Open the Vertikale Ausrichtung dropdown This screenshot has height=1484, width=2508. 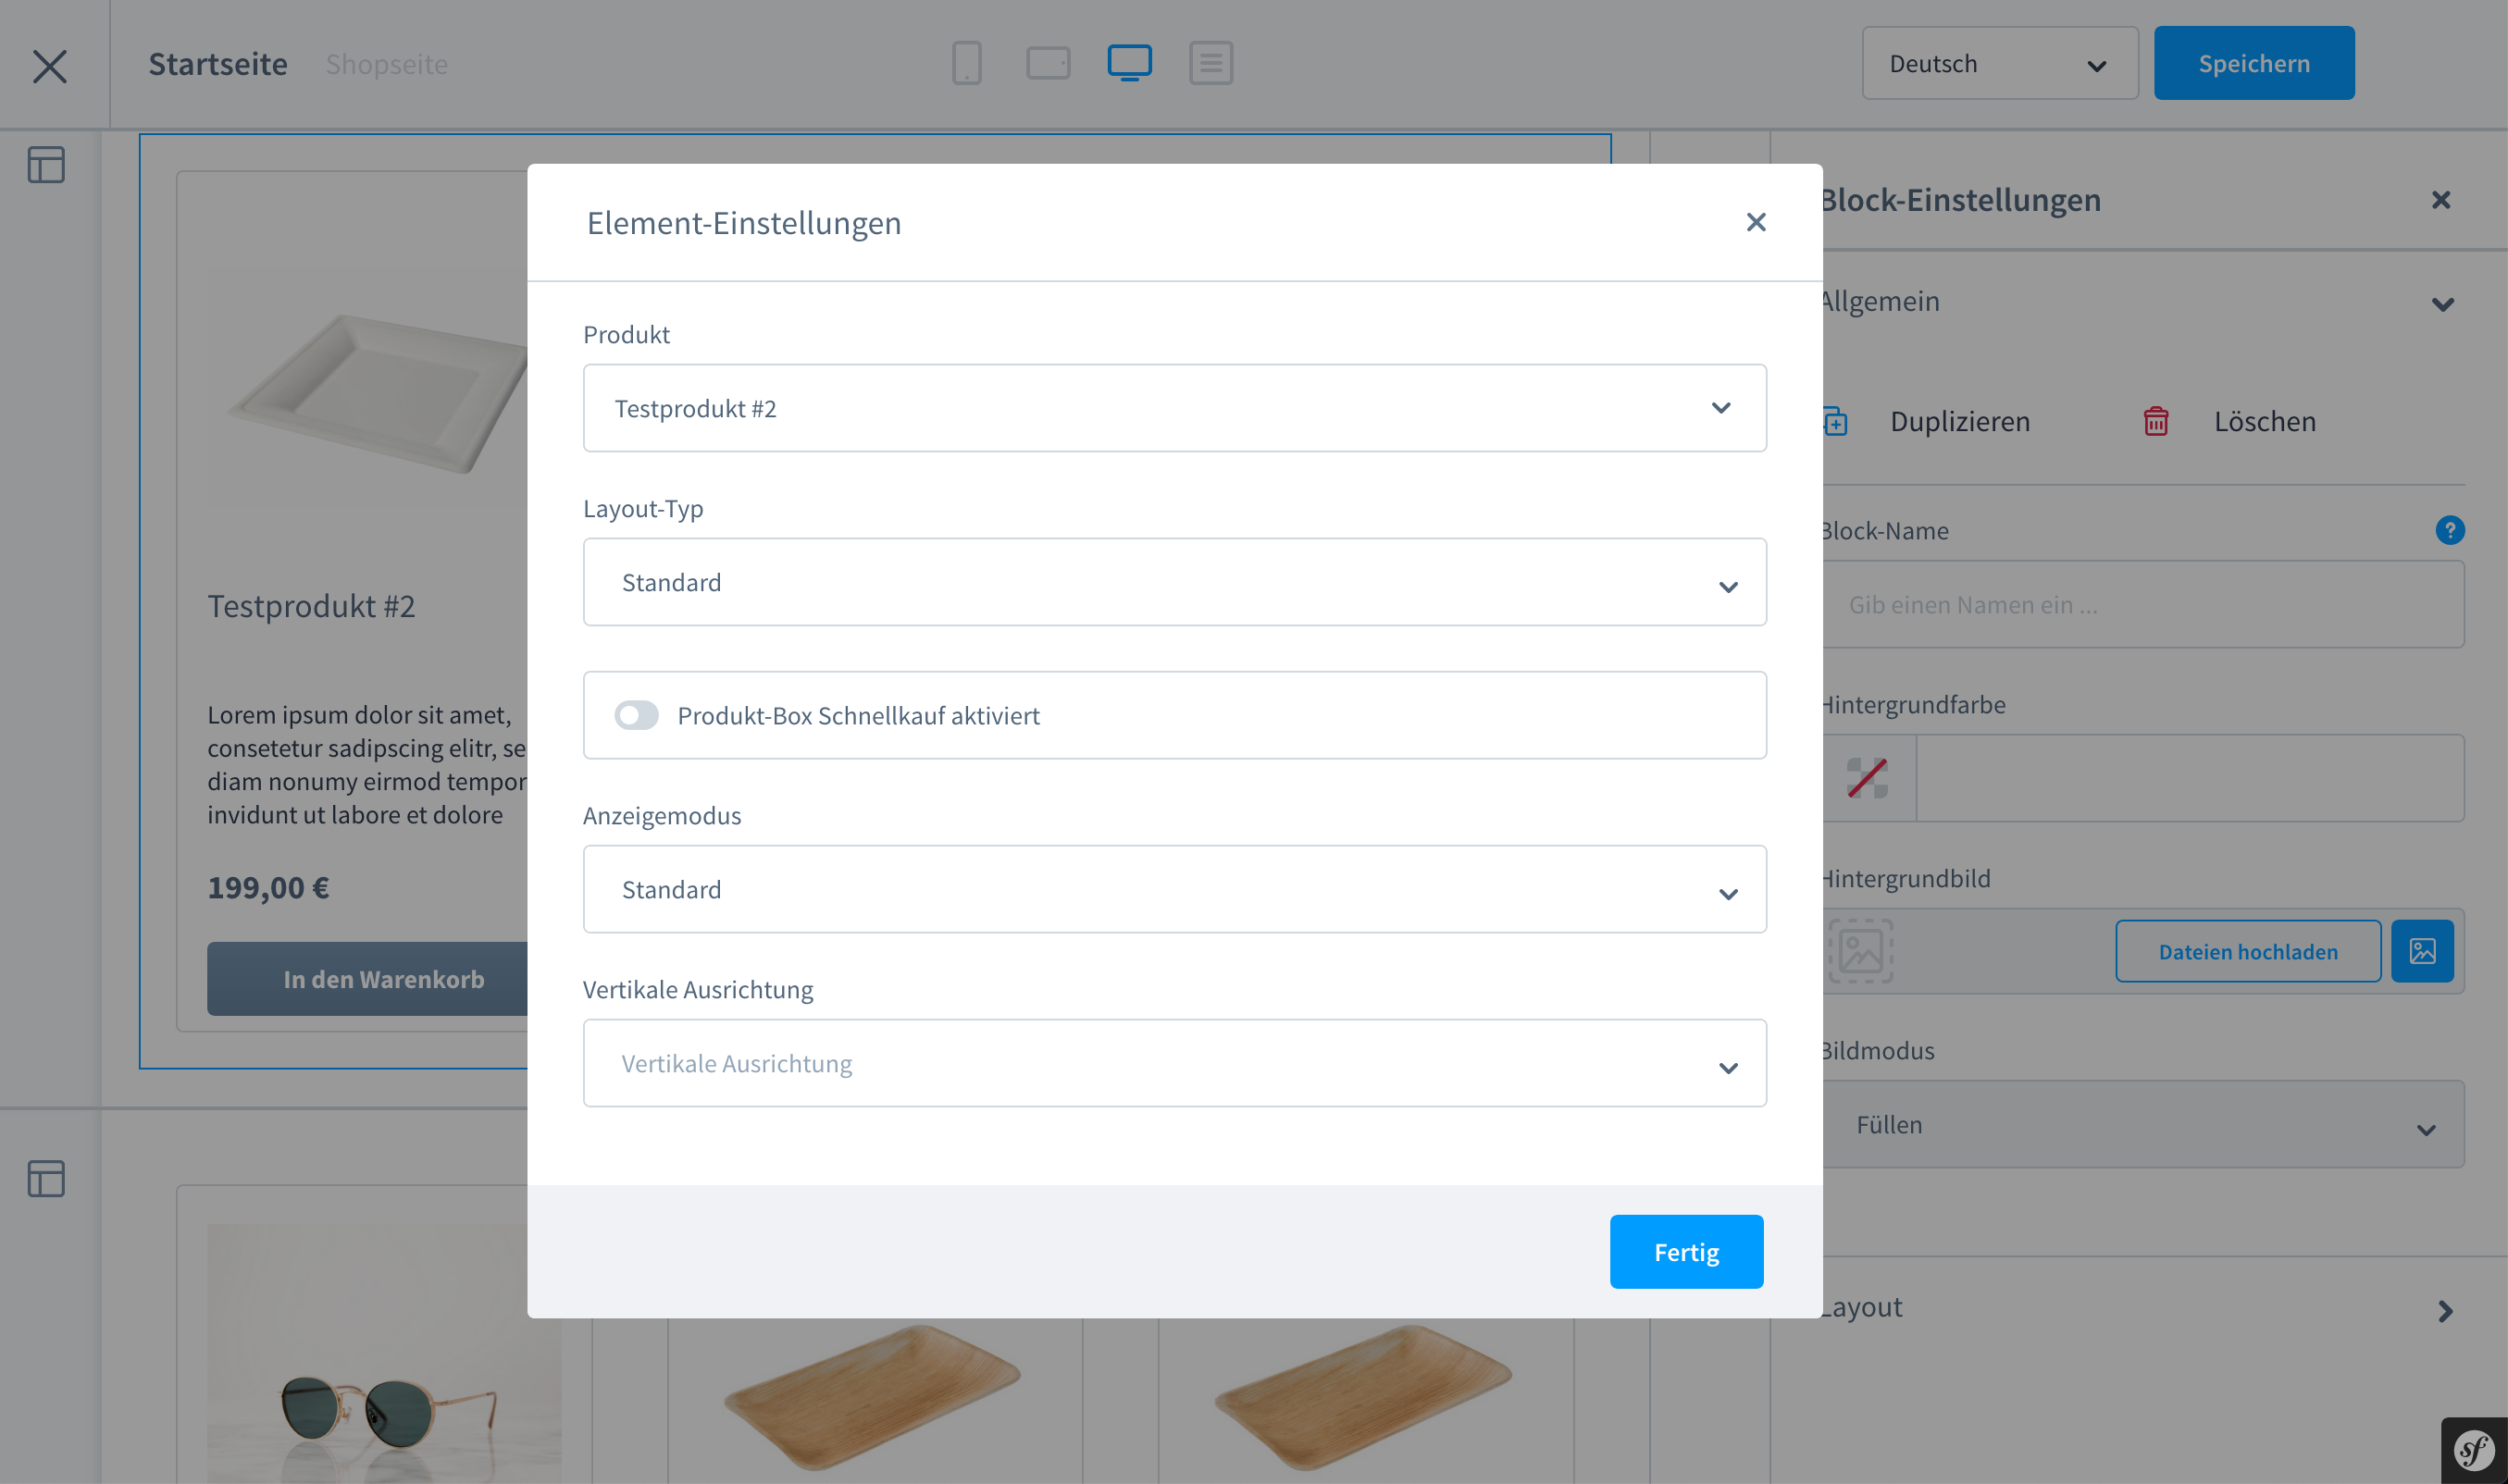(x=1174, y=1063)
